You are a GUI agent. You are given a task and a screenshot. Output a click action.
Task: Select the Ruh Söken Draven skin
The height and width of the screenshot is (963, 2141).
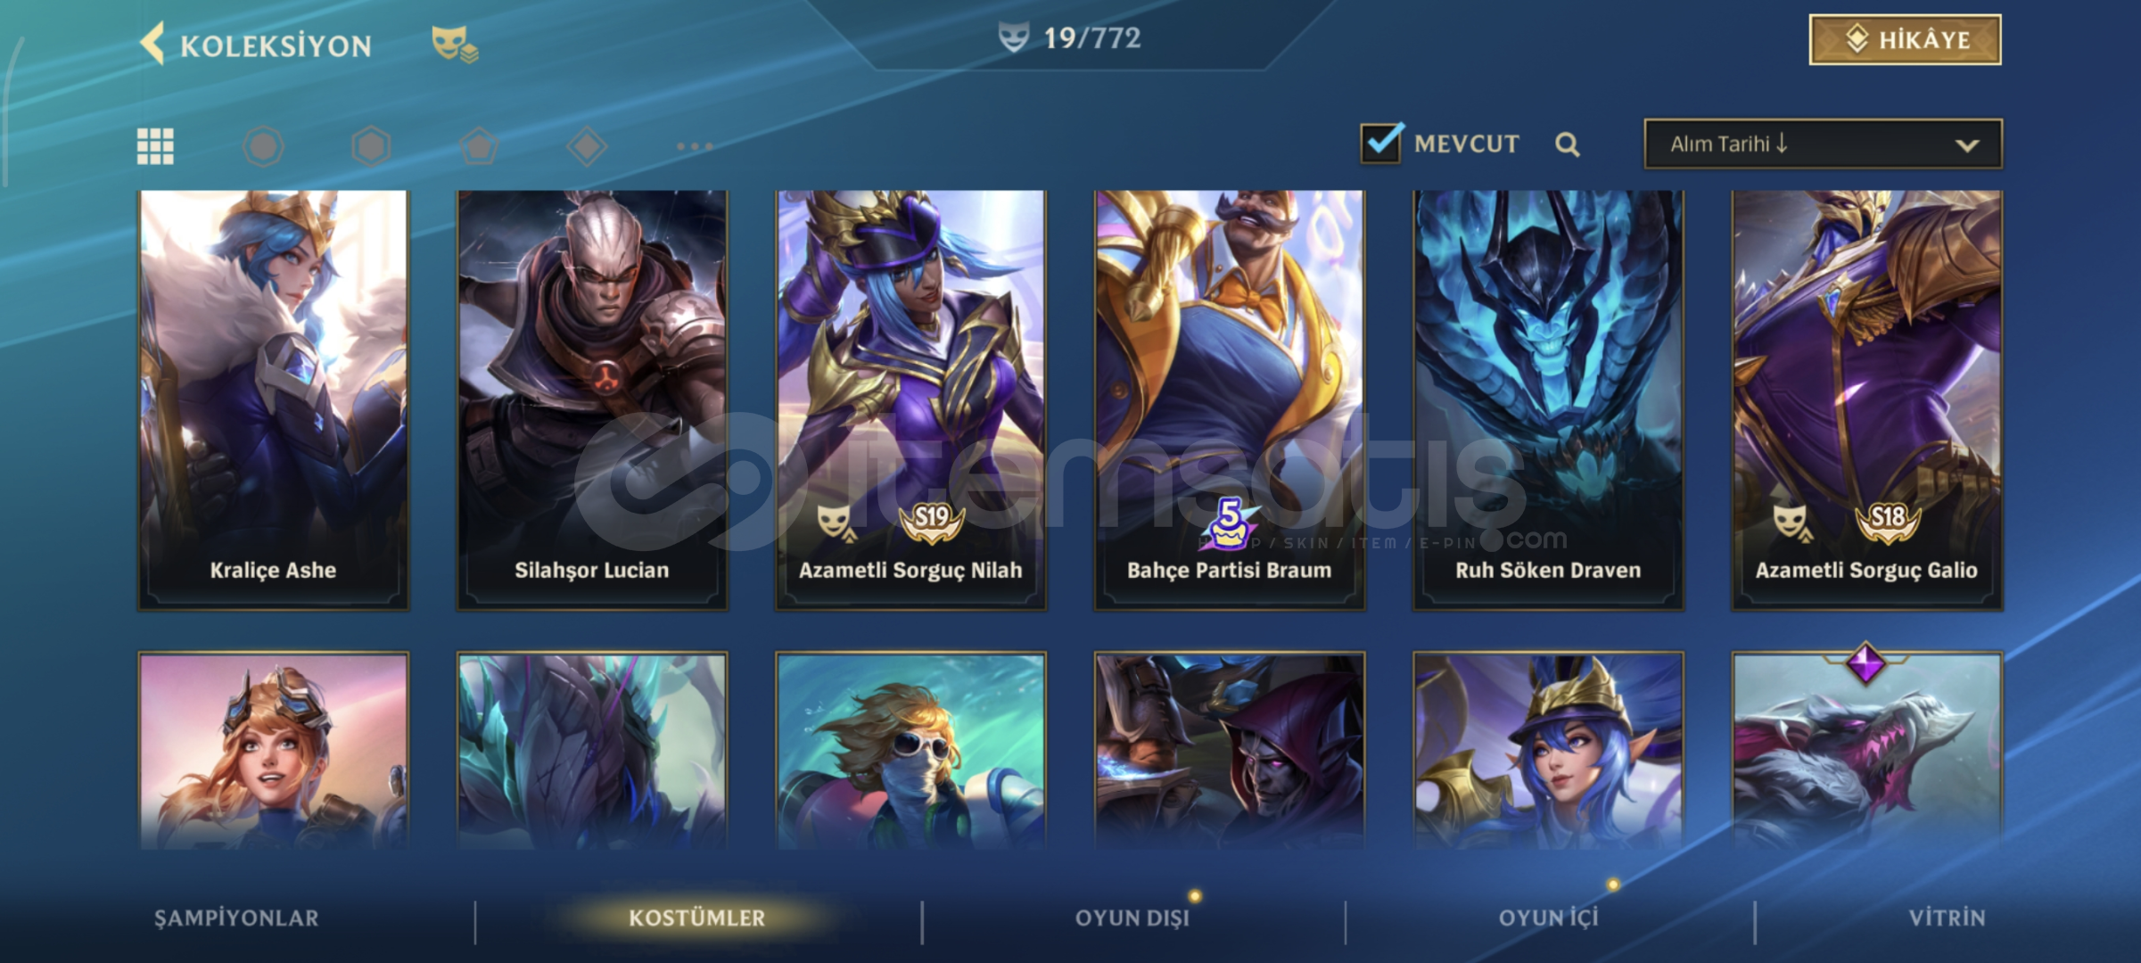point(1548,400)
